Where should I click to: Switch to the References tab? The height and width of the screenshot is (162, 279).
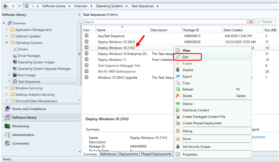point(108,154)
